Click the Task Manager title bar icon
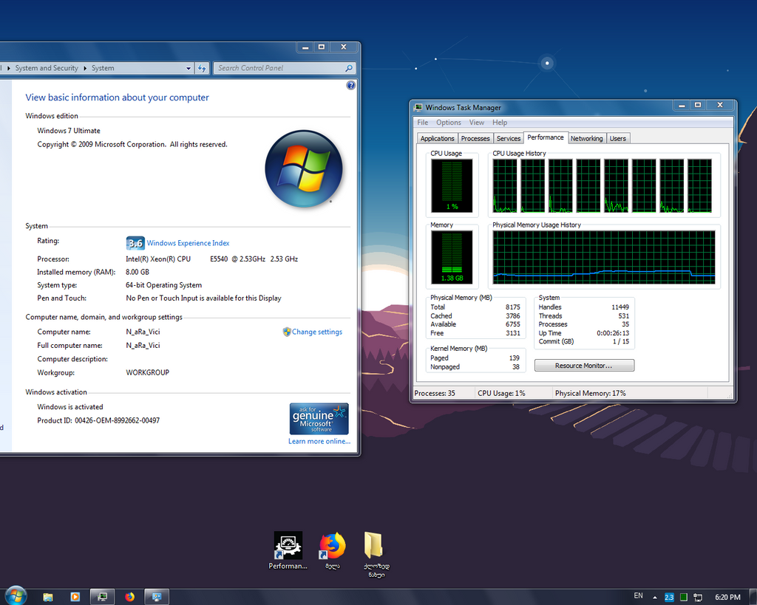Viewport: 757px width, 605px height. 418,108
